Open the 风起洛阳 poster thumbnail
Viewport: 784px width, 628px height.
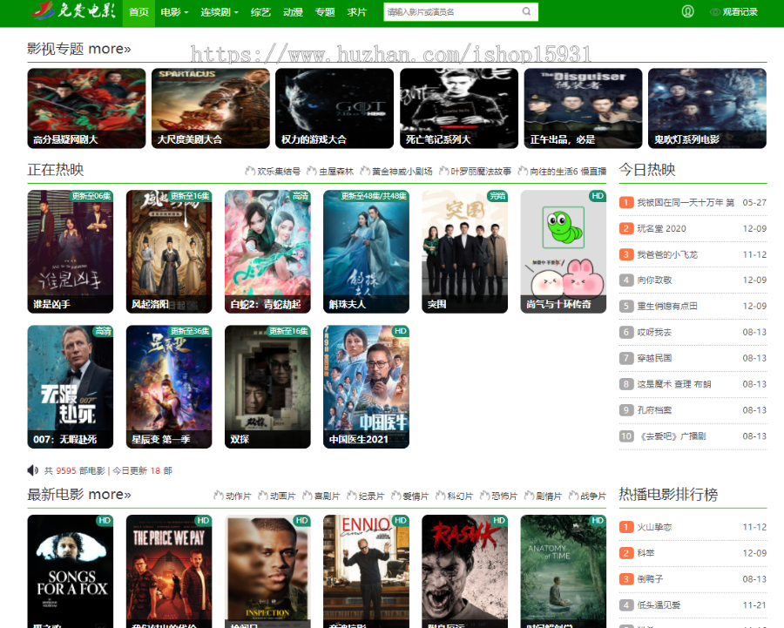tap(169, 252)
